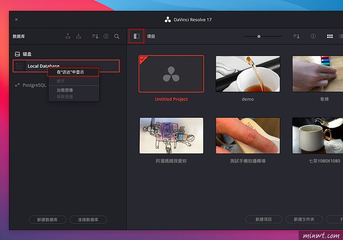Image resolution: width=343 pixels, height=240 pixels.
Task: Click the PostgreSQL network arrows icon
Action: pos(17,85)
